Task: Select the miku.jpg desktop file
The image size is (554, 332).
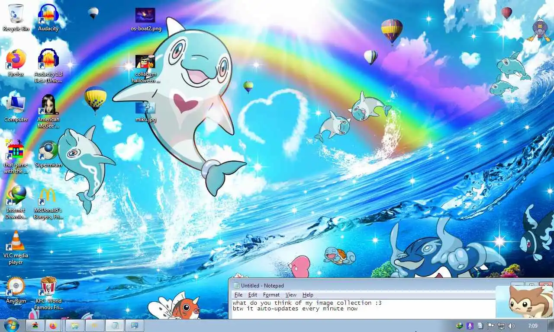Action: tap(145, 112)
